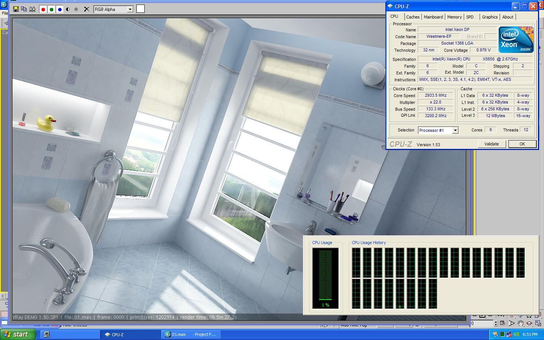Click the Task Manager icon taskbar button
Viewport: 544px width, 340px height.
pos(70,334)
